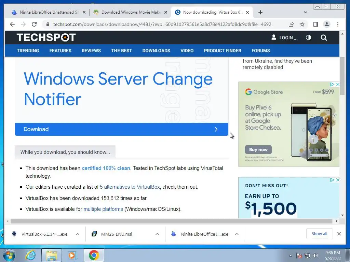Image resolution: width=350 pixels, height=262 pixels.
Task: Click Buy now on Google Store ad
Action: pyautogui.click(x=258, y=150)
